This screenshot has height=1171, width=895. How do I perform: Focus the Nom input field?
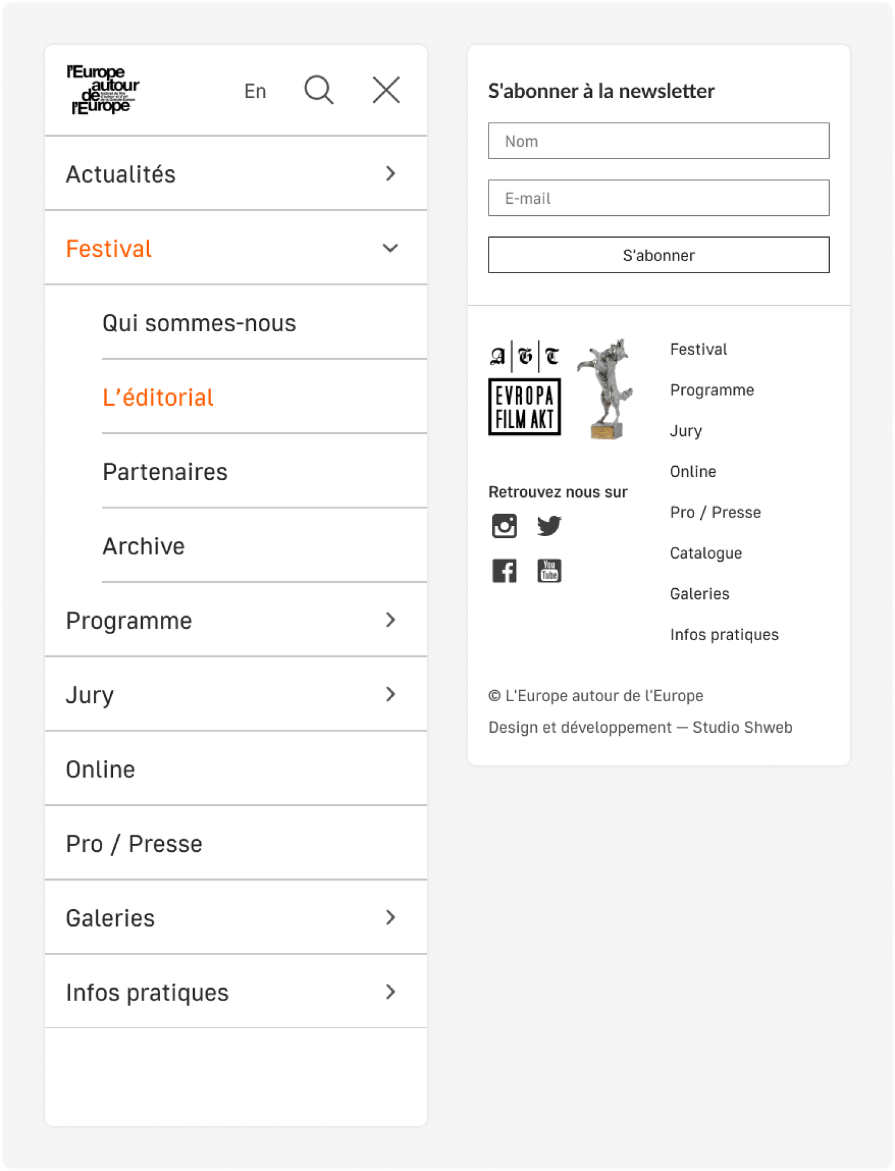659,141
